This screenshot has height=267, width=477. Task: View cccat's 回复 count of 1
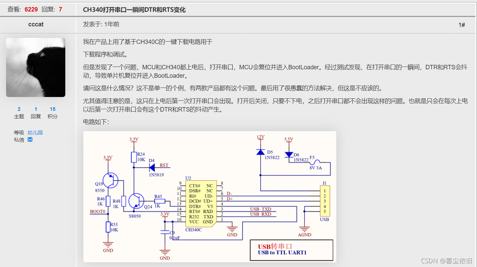[36, 109]
